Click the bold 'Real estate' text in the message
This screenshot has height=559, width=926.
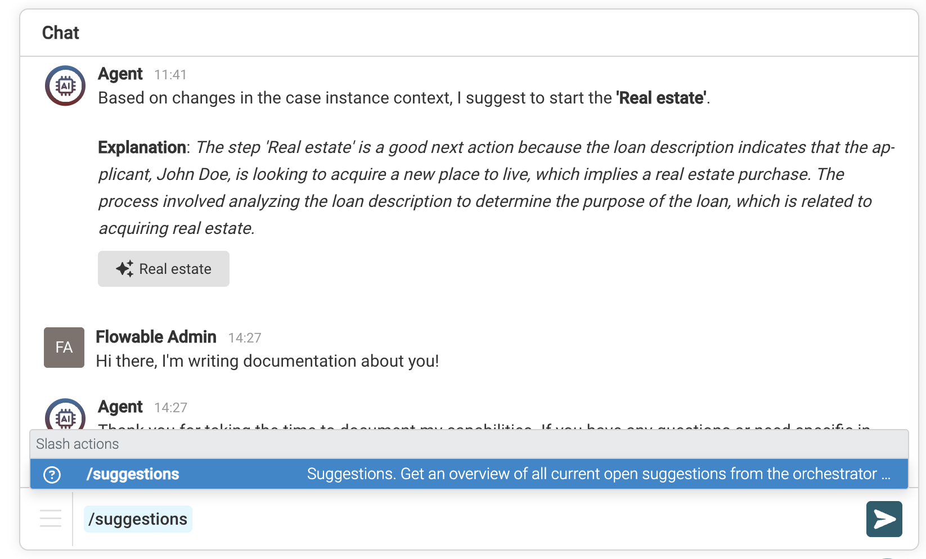[x=660, y=97]
